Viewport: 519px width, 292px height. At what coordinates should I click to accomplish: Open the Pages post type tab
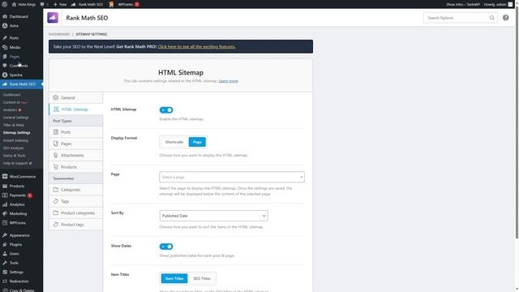pos(75,144)
